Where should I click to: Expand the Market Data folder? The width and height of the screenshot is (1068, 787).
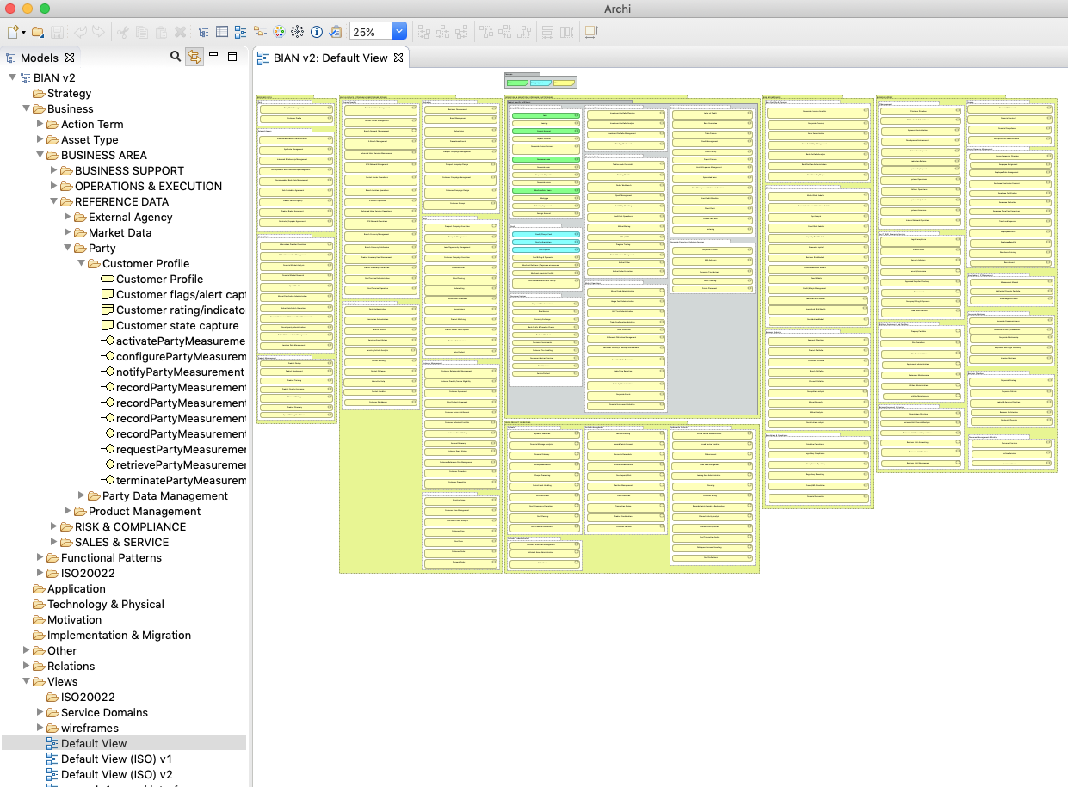pyautogui.click(x=68, y=232)
